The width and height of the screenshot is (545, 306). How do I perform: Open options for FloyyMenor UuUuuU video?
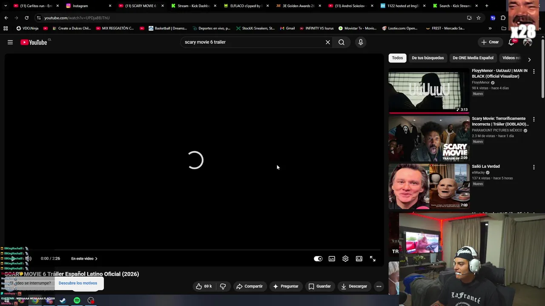click(534, 72)
